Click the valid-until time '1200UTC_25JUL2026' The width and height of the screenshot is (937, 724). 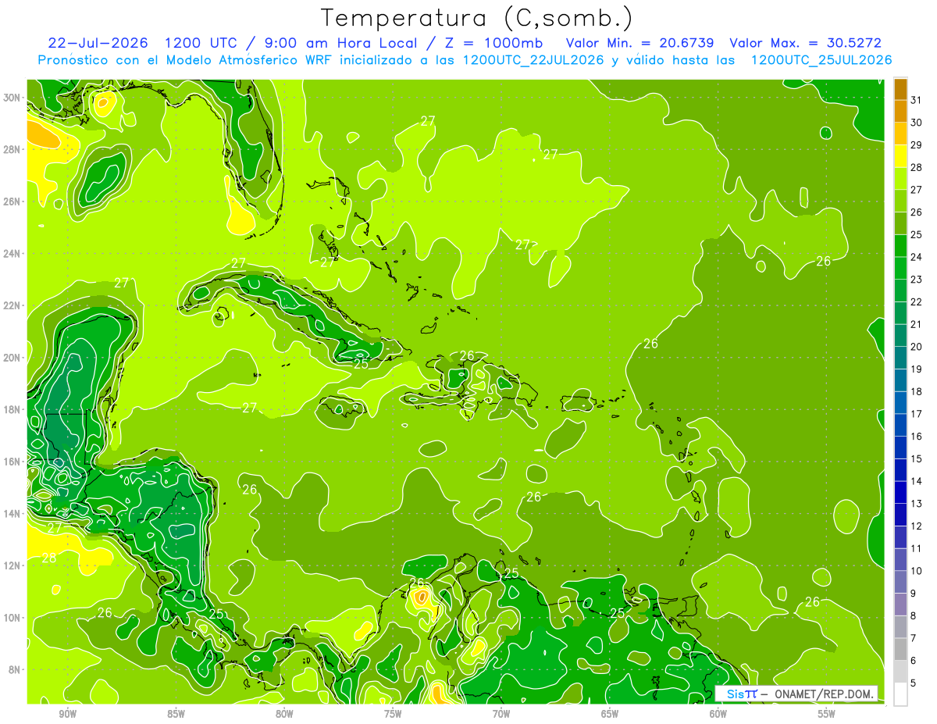click(x=821, y=60)
